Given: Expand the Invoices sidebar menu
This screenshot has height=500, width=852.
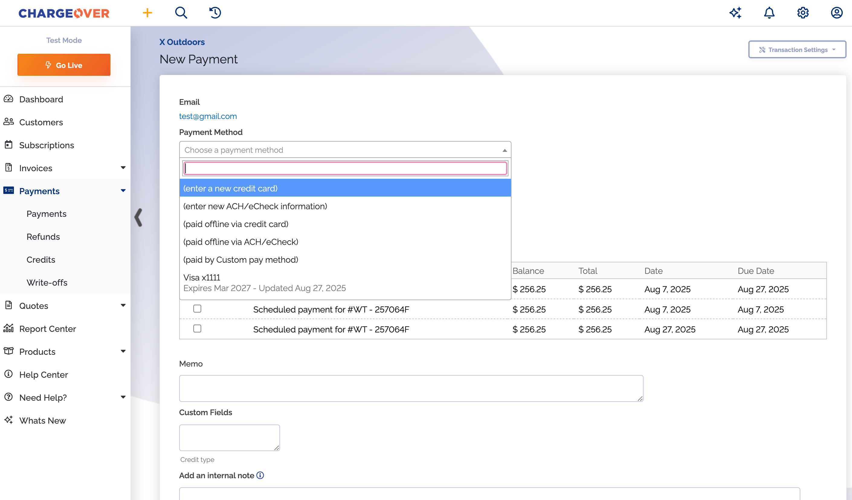Looking at the screenshot, I should point(123,168).
